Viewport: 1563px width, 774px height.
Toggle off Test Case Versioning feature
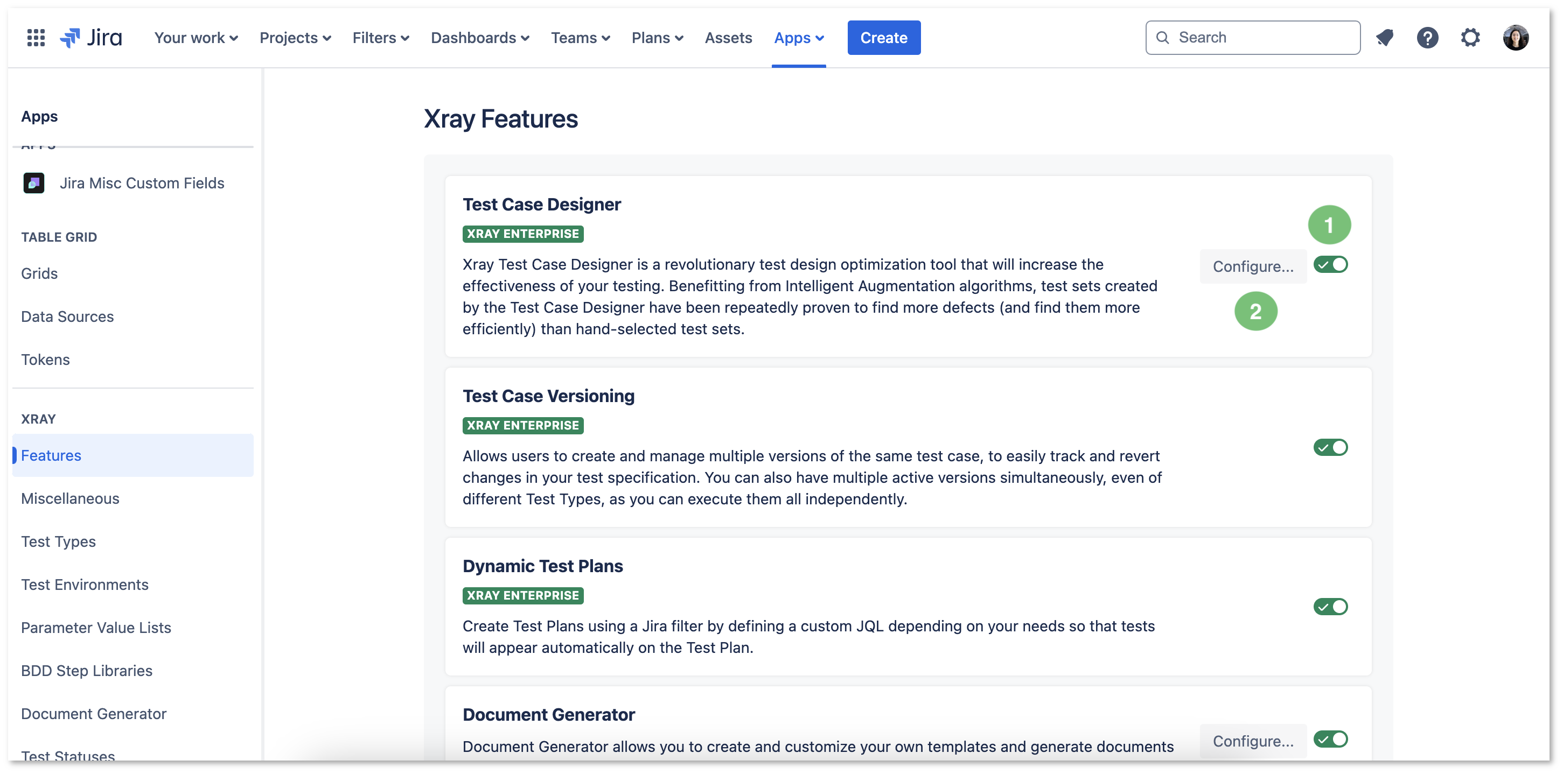1330,447
